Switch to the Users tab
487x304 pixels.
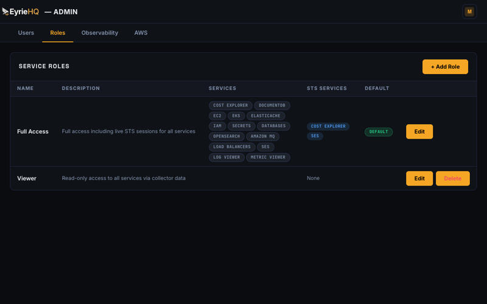[26, 33]
